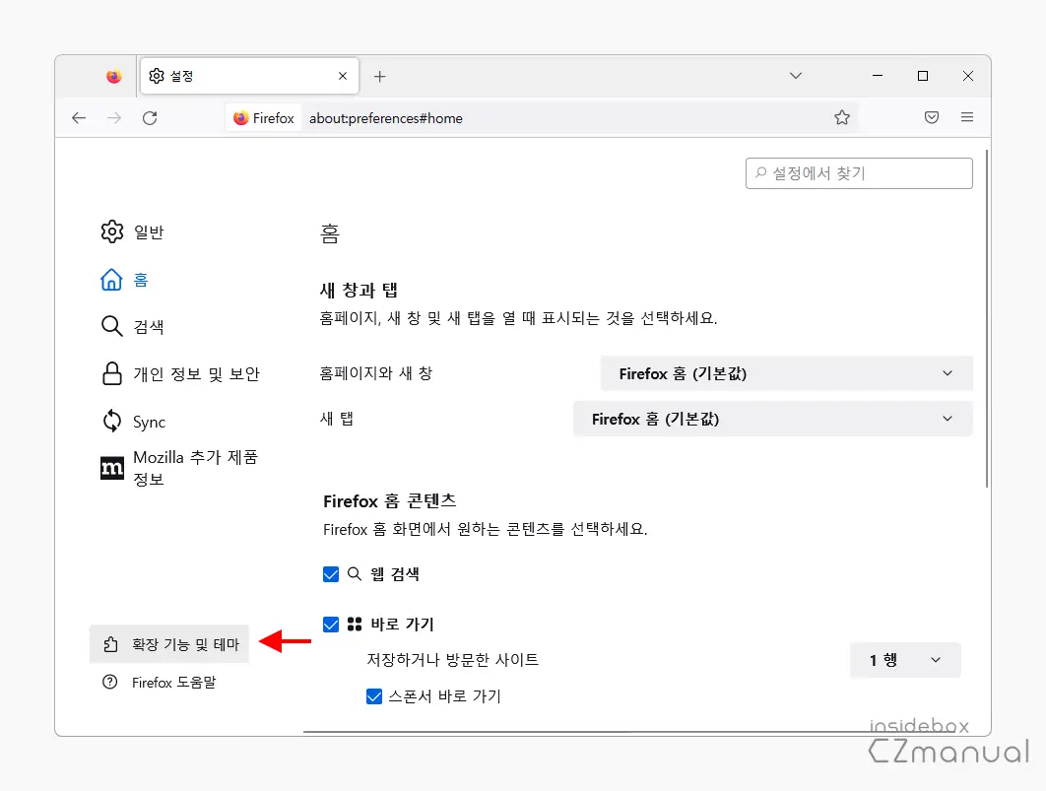
Task: Click the forward navigation arrow
Action: point(114,118)
